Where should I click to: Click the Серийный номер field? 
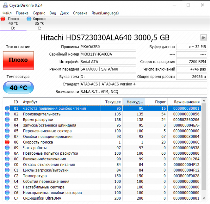[x=108, y=54]
